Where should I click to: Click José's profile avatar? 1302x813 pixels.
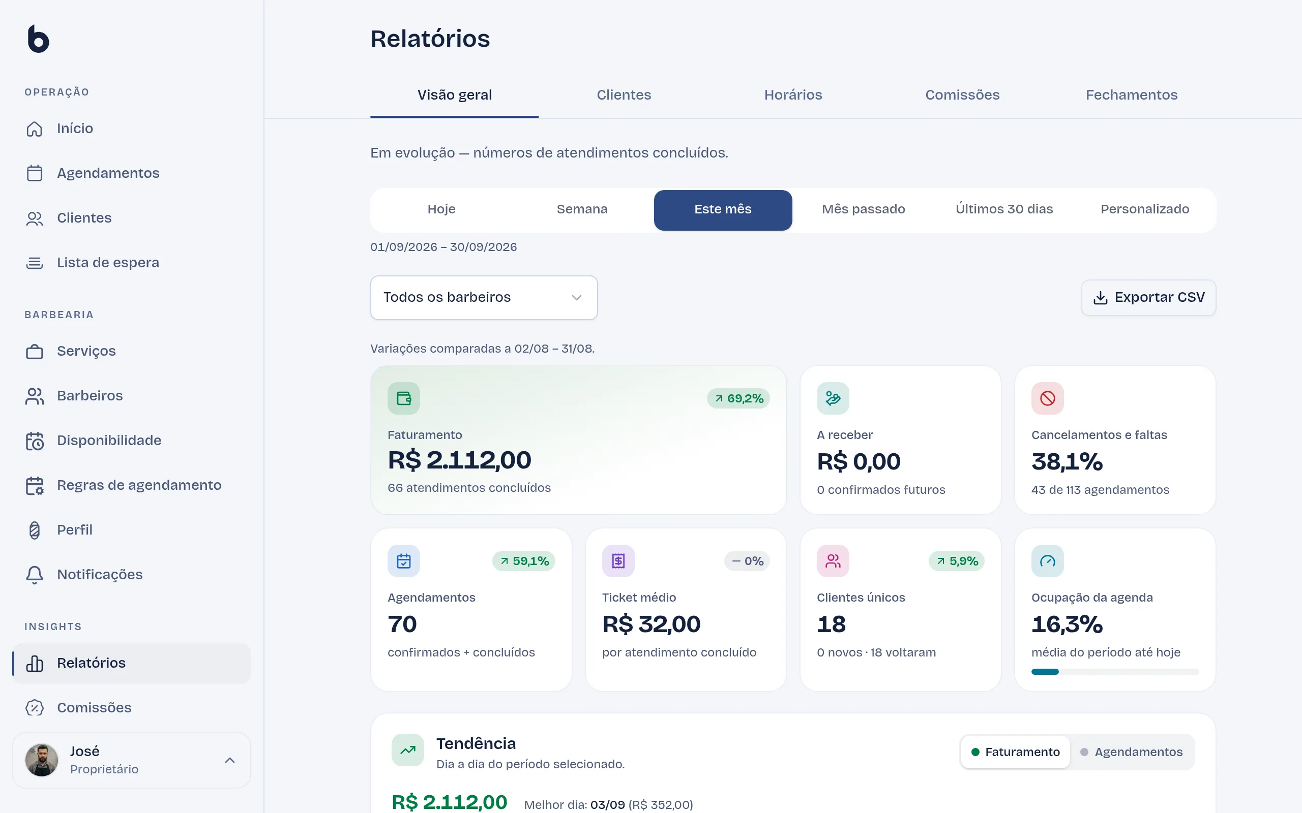click(x=41, y=760)
